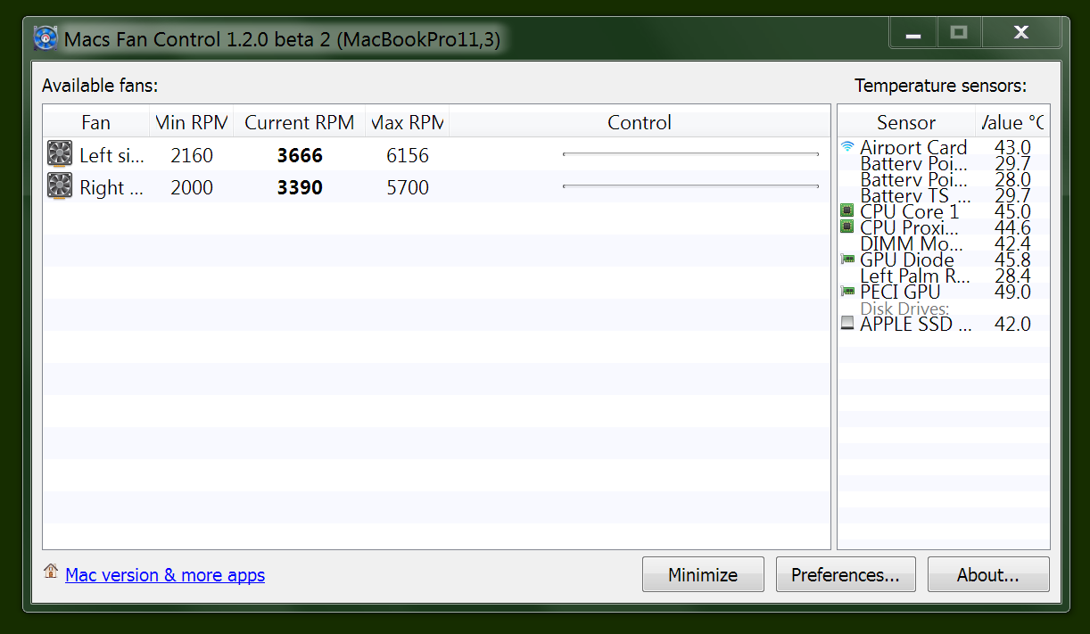1090x634 pixels.
Task: Click the 2160 min RPM value
Action: point(192,155)
